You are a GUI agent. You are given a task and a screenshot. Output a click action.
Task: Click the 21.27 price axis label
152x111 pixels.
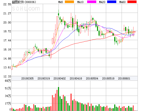point(7,13)
